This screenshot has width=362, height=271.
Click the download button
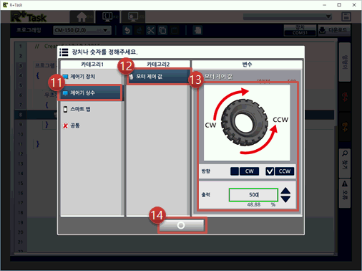pos(334,30)
